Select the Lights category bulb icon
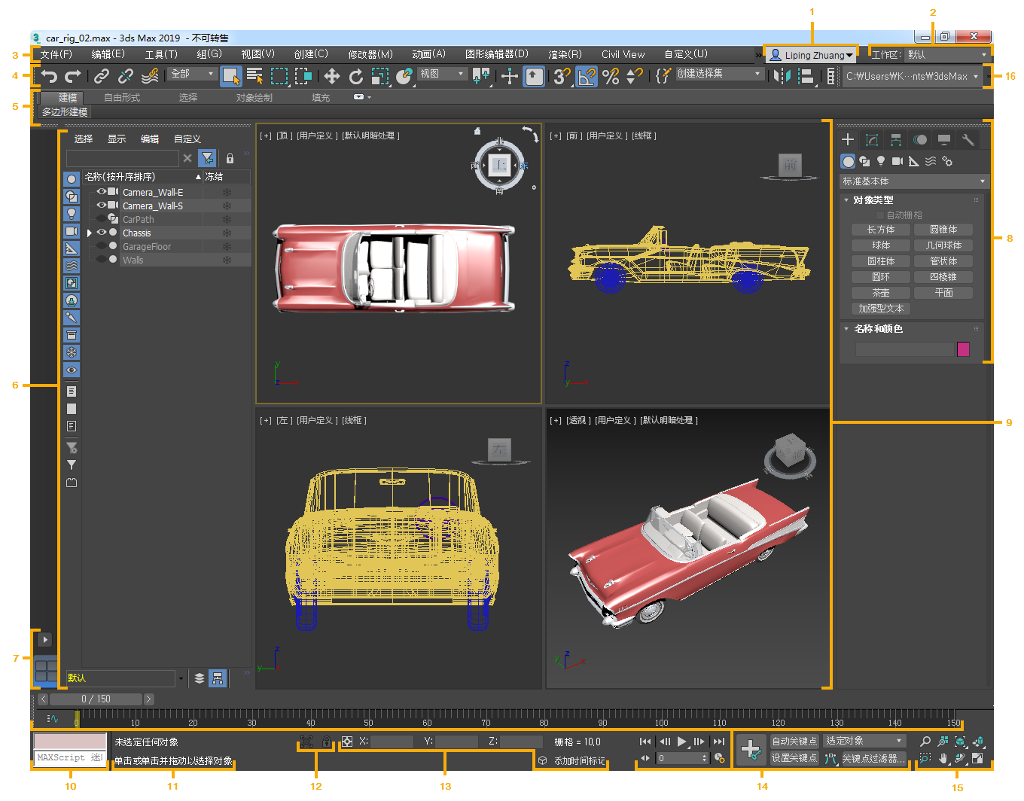Viewport: 1024px width, 801px height. [881, 161]
